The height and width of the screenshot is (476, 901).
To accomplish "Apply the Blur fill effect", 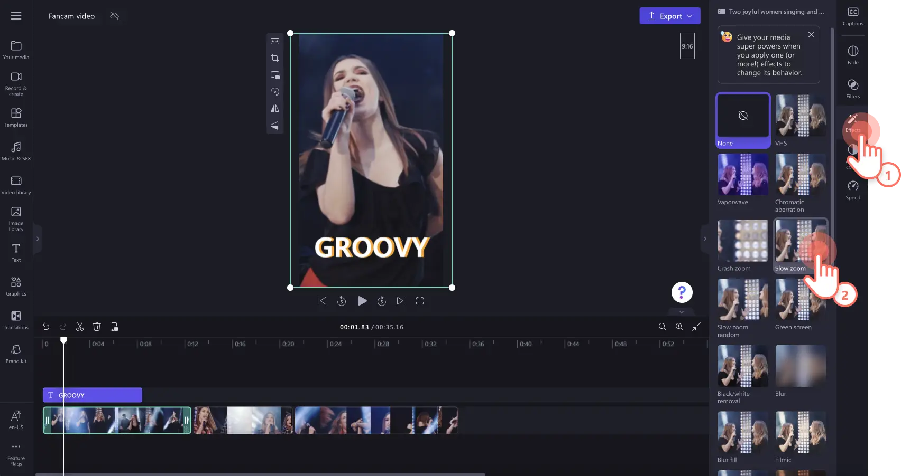I will point(743,437).
